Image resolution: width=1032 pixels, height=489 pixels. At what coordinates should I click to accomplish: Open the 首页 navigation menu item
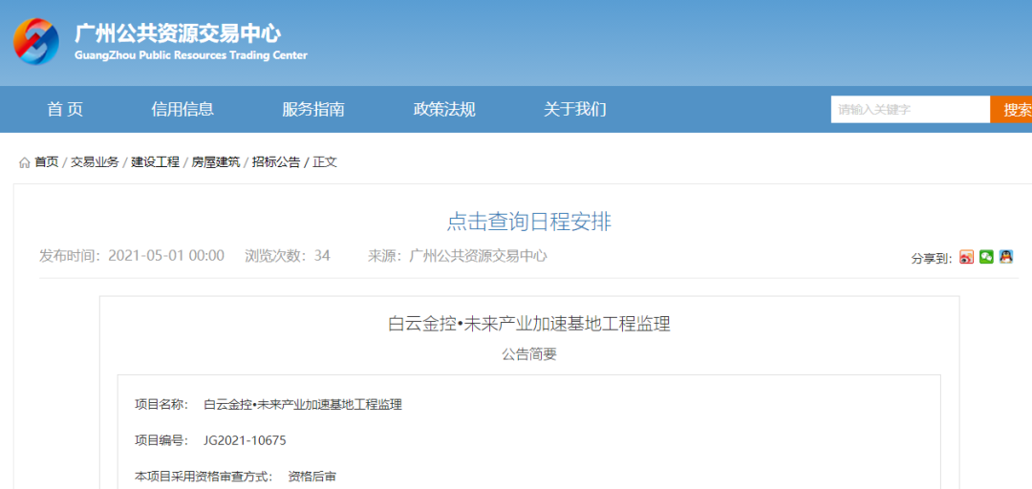pos(65,109)
